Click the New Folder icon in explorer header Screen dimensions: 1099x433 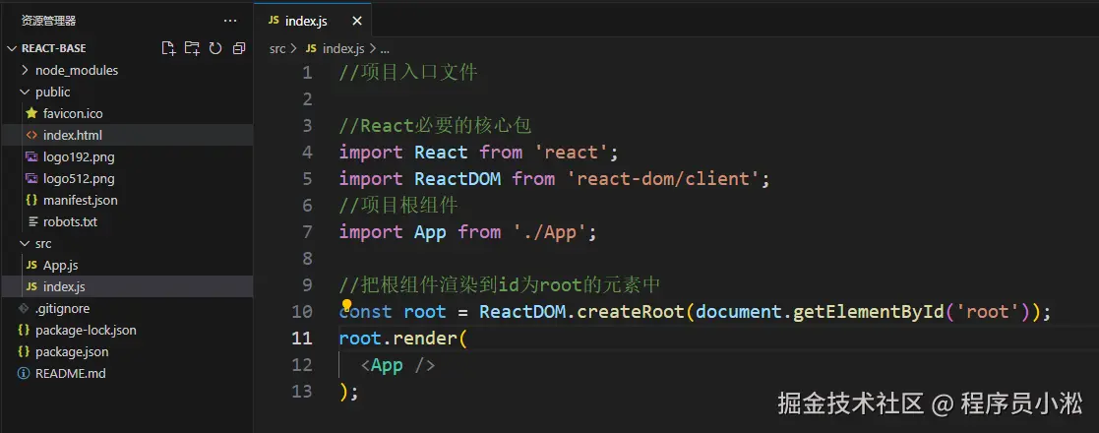pyautogui.click(x=192, y=48)
